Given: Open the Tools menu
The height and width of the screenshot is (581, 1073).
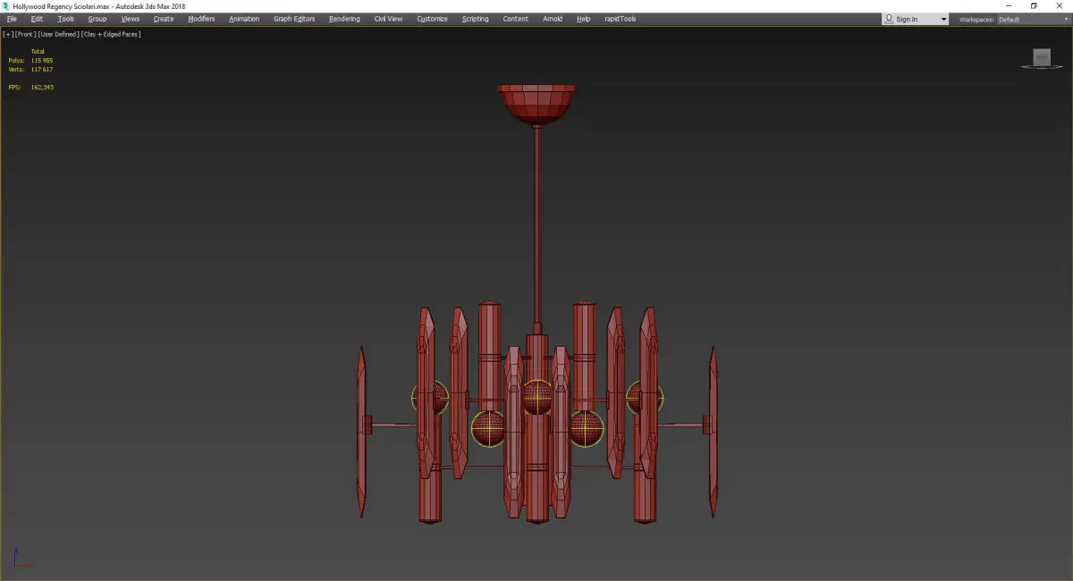Looking at the screenshot, I should [66, 19].
